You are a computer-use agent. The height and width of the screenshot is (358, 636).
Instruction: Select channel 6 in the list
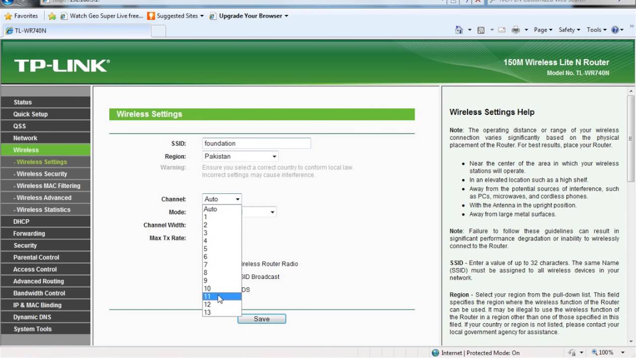(x=222, y=257)
